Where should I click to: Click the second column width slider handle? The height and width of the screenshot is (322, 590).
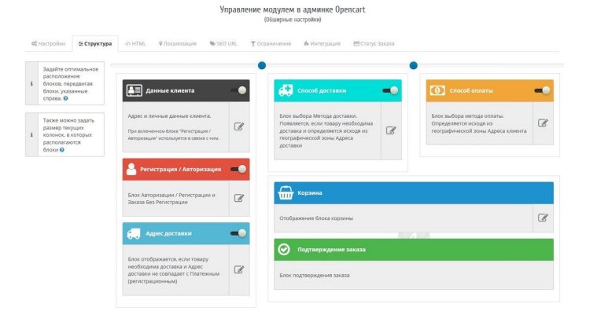(x=413, y=65)
